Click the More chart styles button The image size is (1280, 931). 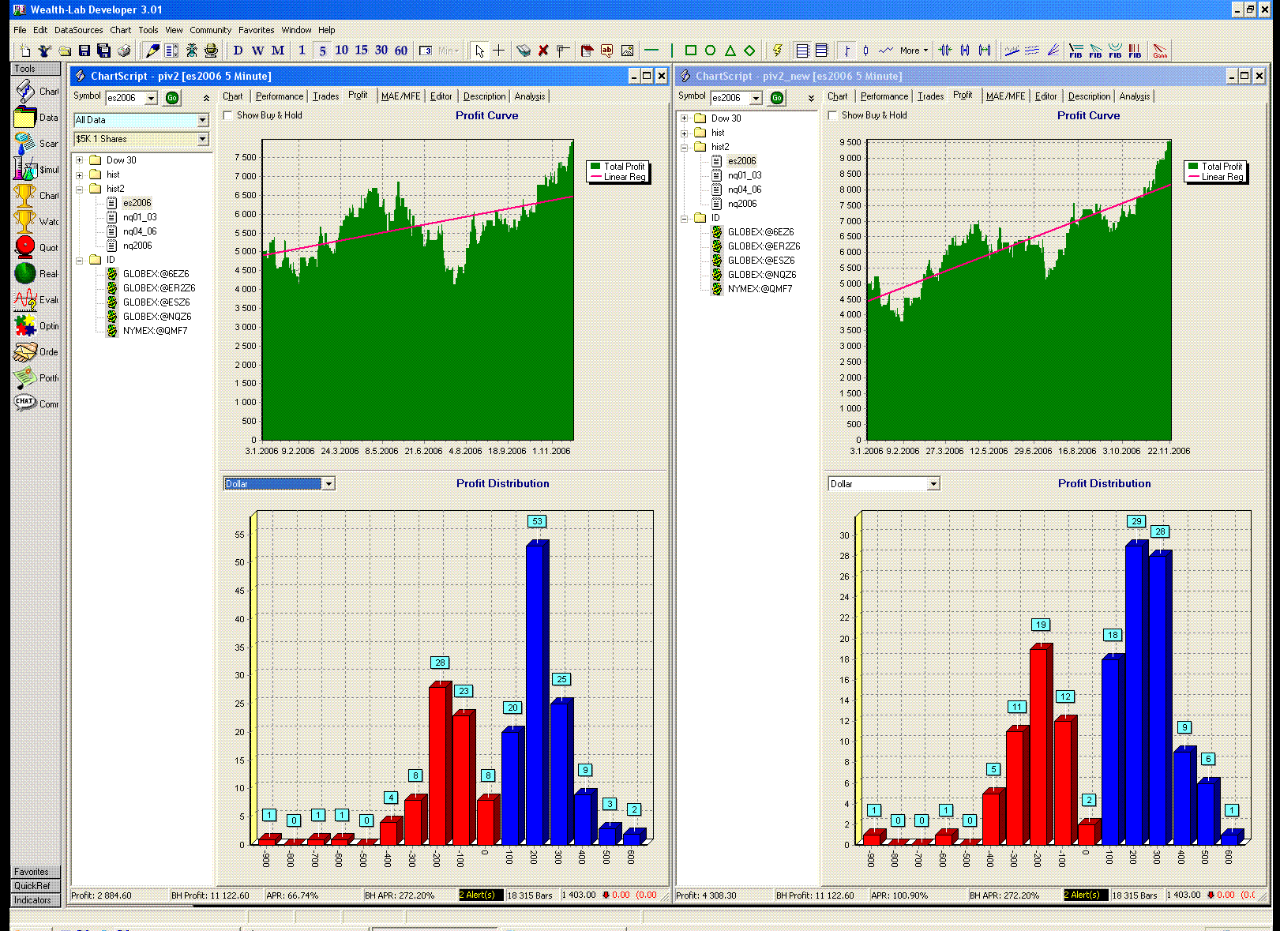coord(914,51)
